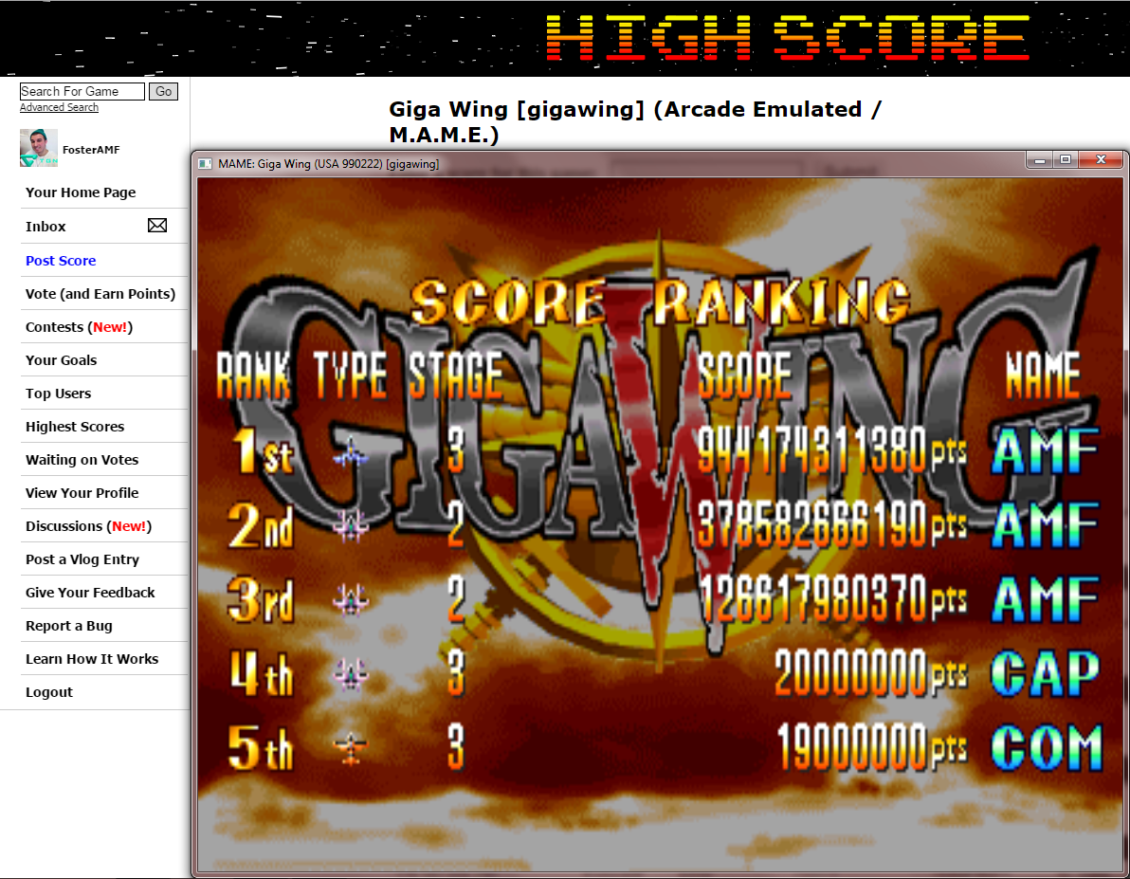Click the 5th place orange ship icon
Screen dimensions: 1130x879
click(x=351, y=749)
